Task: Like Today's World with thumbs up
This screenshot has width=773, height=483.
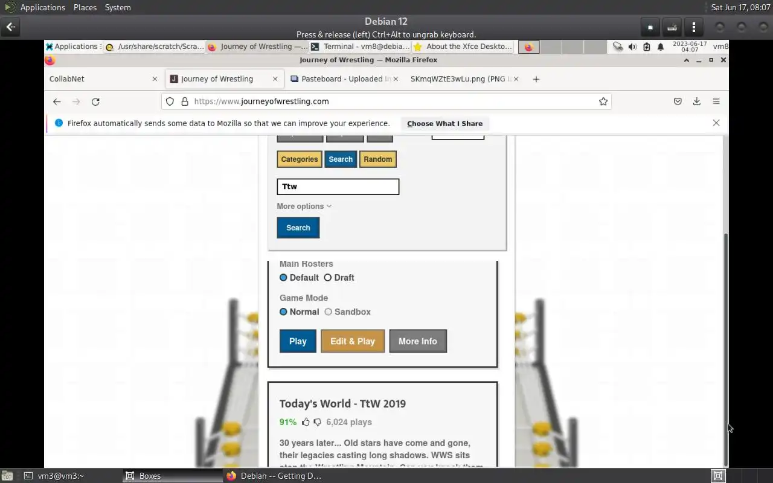Action: click(306, 422)
